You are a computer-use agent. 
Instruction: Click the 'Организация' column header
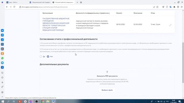click(47, 13)
